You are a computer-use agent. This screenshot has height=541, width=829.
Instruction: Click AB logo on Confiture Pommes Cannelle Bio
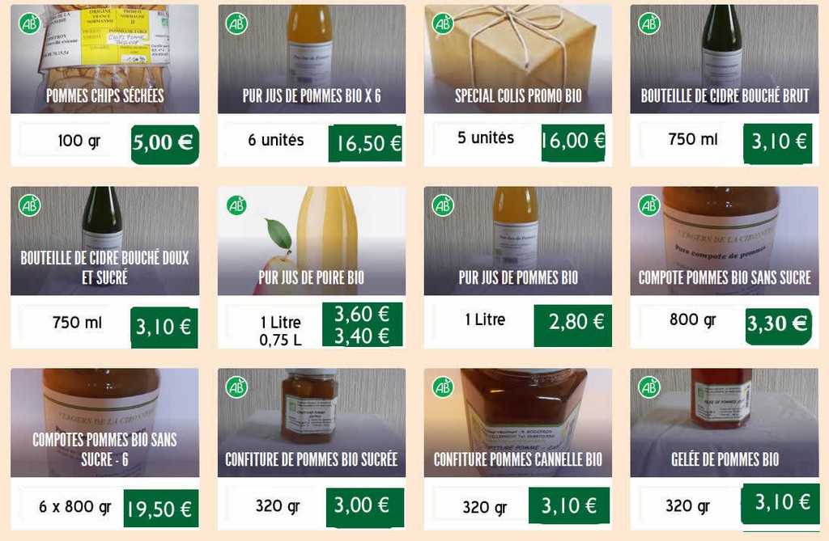(x=443, y=387)
